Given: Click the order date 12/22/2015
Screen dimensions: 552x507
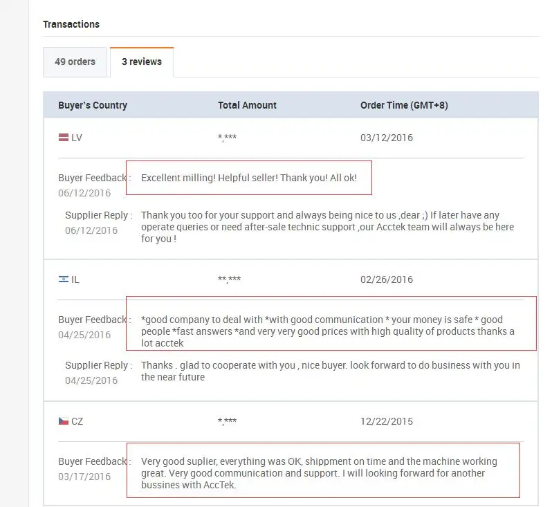Looking at the screenshot, I should pyautogui.click(x=387, y=421).
